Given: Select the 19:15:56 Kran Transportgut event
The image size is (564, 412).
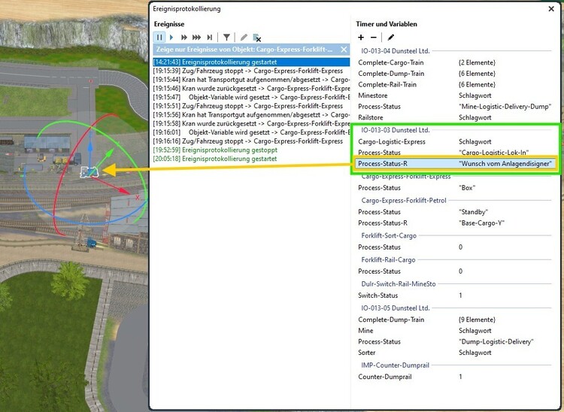Looking at the screenshot, I should 251,115.
